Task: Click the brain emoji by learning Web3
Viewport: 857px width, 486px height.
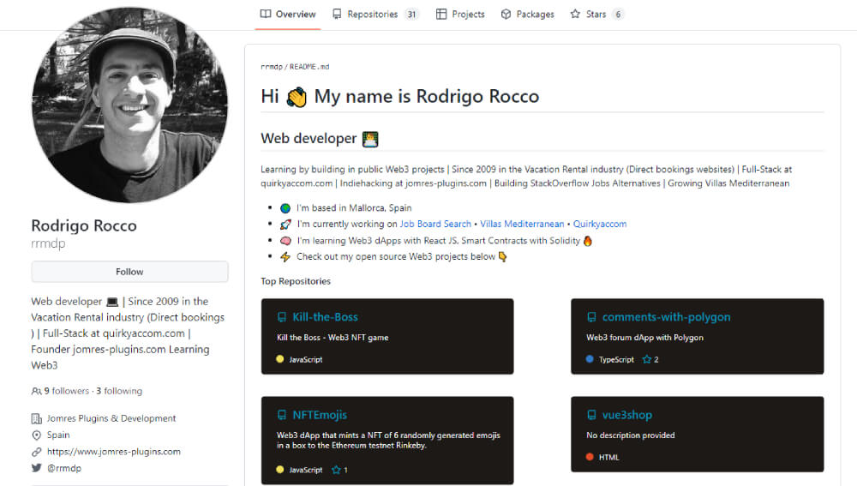Action: click(x=285, y=241)
